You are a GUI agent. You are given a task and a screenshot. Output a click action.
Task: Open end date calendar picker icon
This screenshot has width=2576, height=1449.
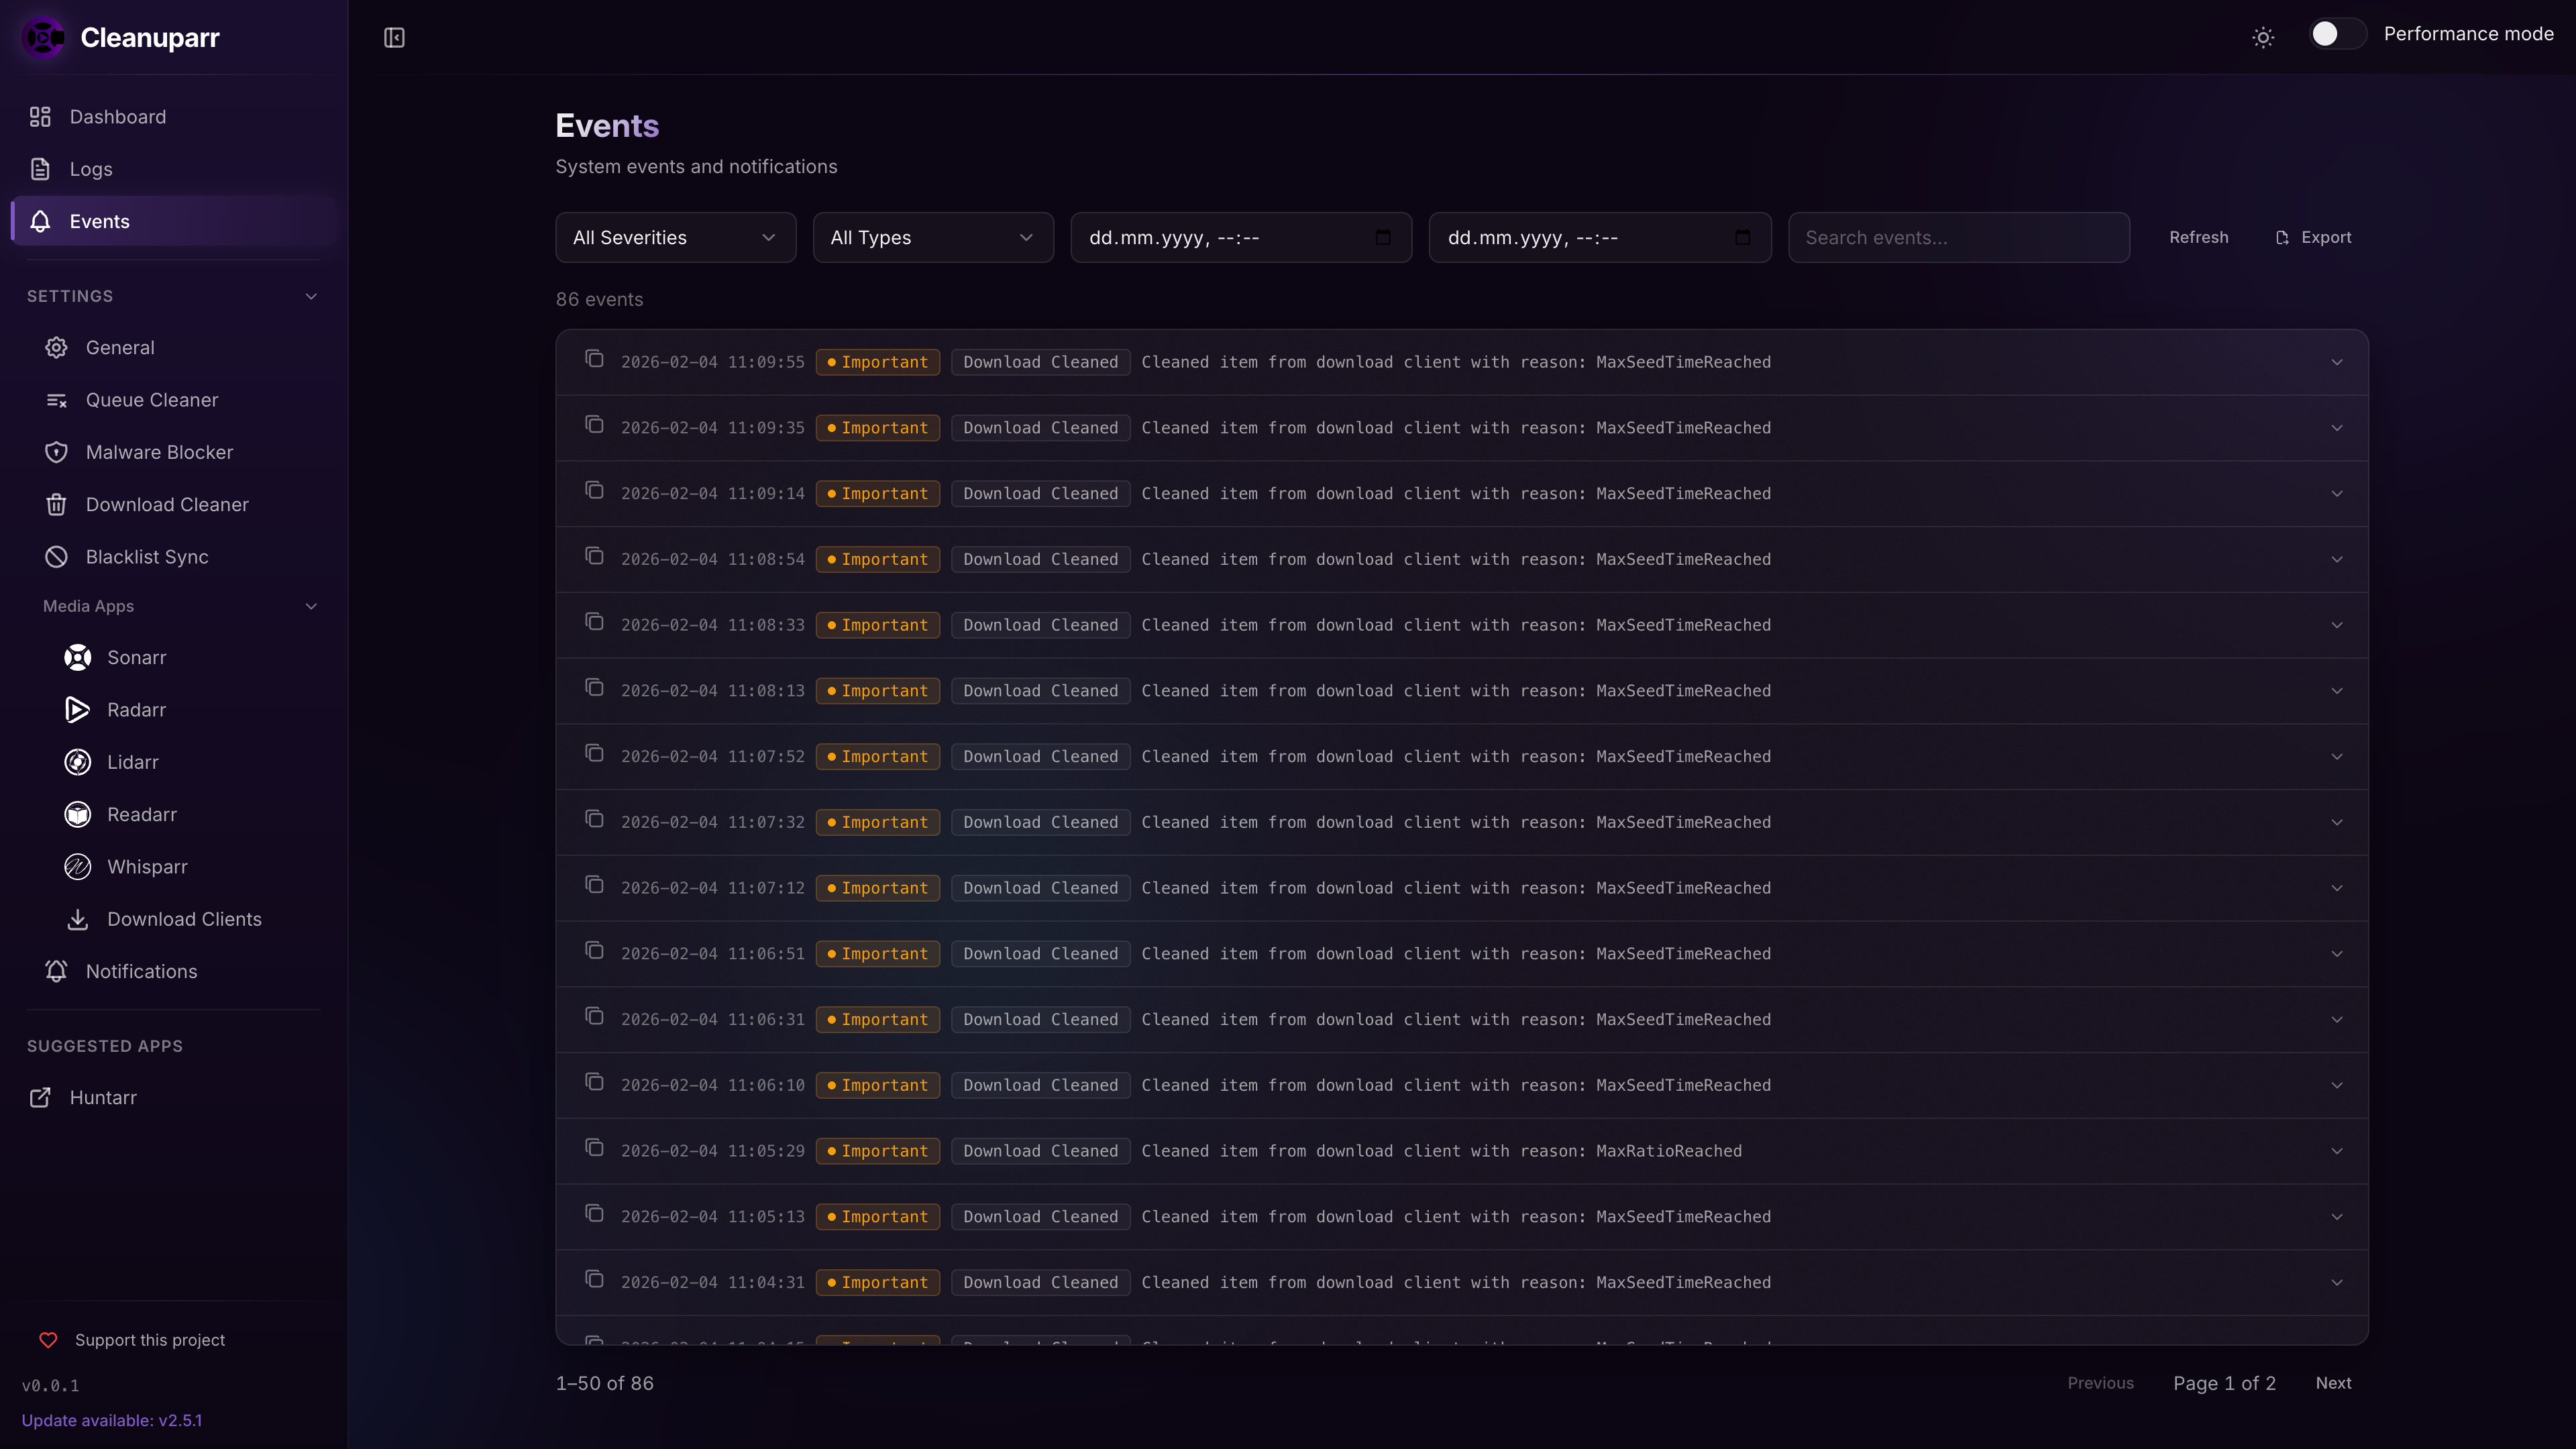click(1742, 237)
